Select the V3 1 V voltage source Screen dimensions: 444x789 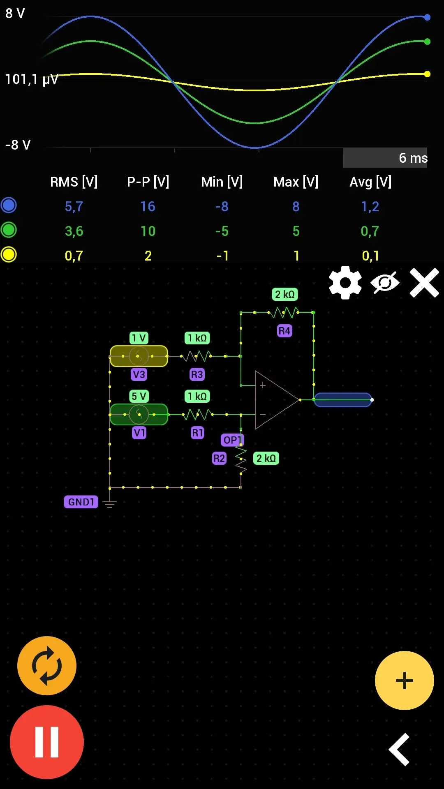139,356
